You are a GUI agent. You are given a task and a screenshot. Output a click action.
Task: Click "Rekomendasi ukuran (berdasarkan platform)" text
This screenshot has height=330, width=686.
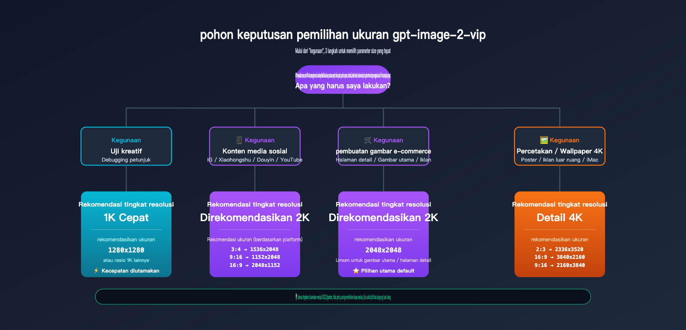[x=255, y=240]
